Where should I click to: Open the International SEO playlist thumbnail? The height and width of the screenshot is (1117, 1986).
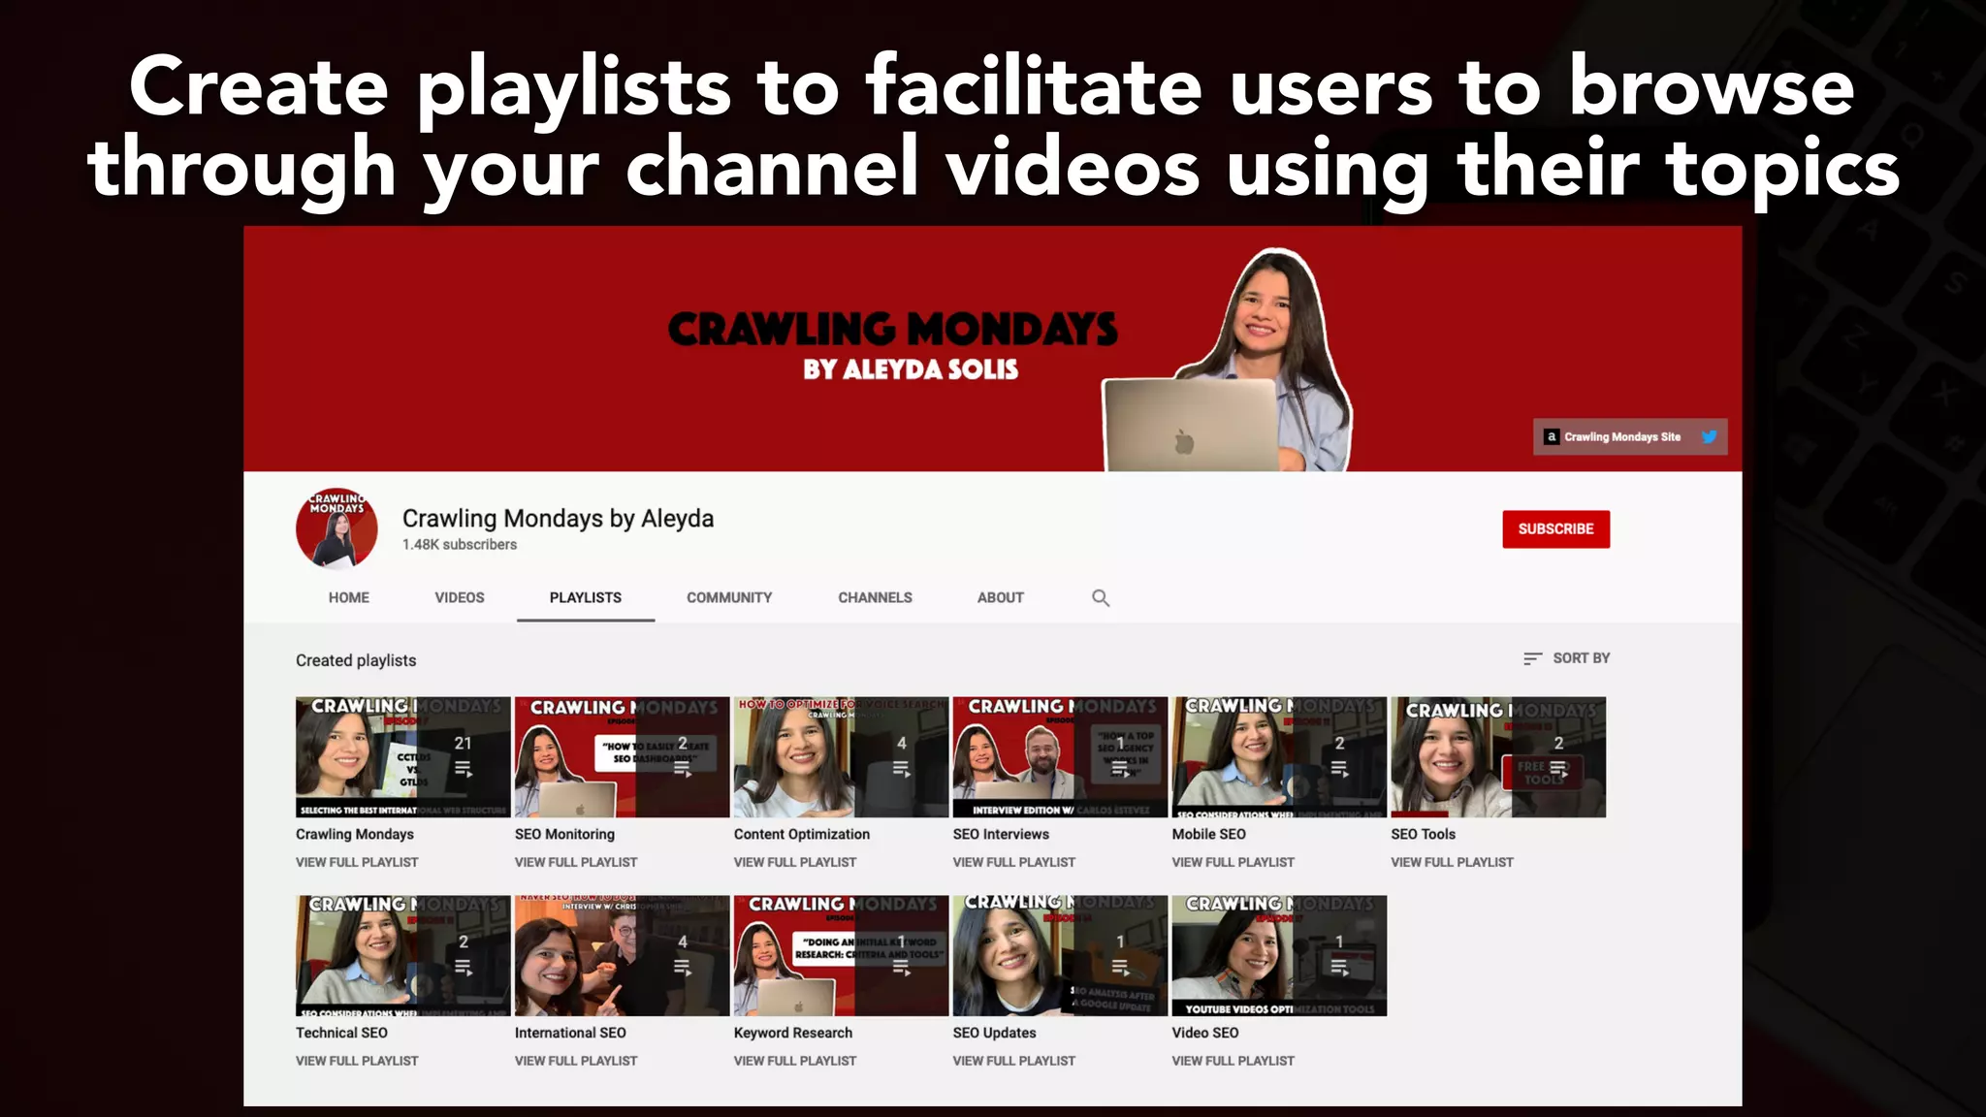coord(622,955)
